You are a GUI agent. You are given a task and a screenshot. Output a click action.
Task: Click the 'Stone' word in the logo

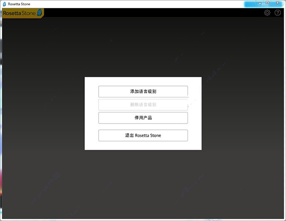[29, 13]
